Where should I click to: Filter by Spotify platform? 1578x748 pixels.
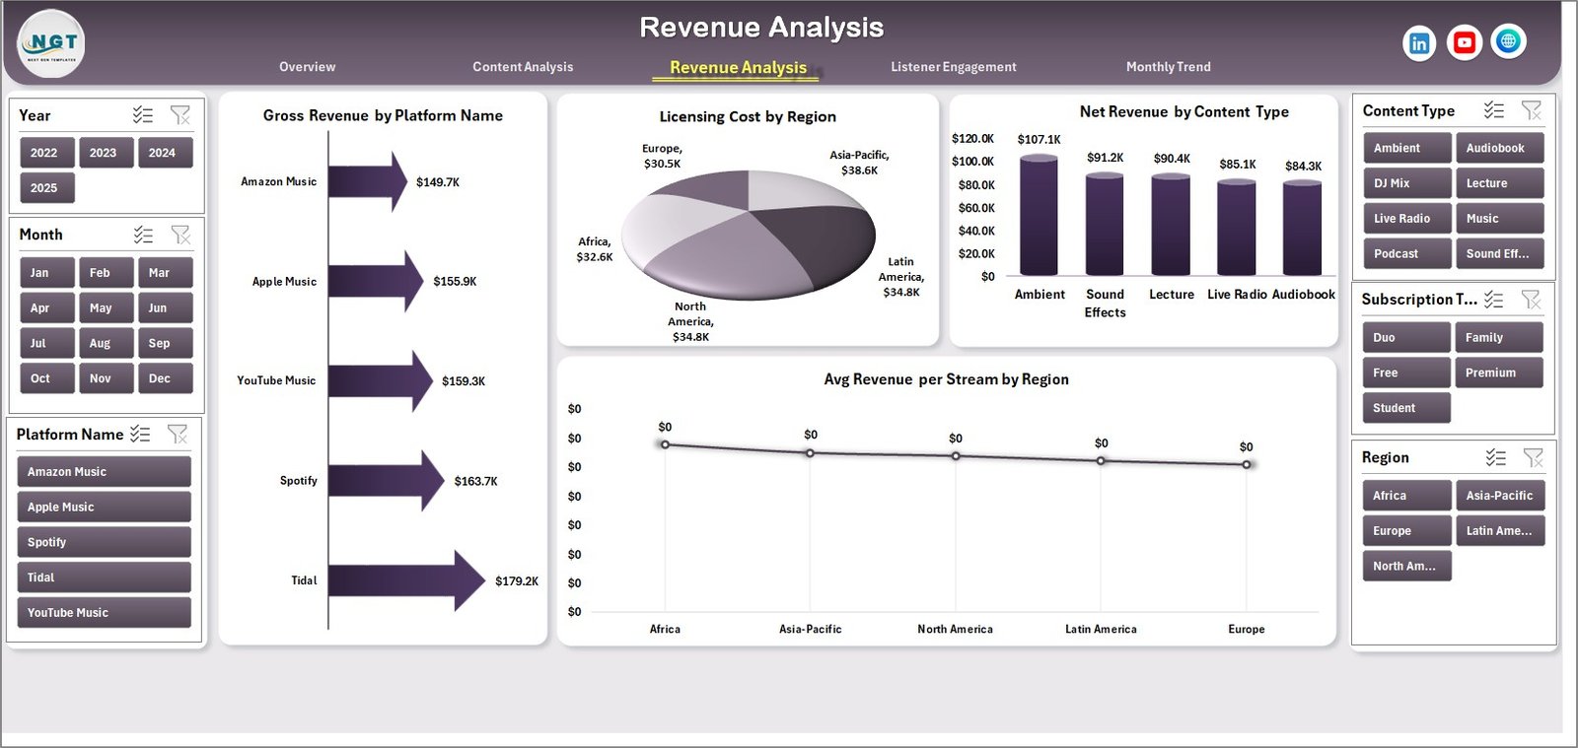104,542
